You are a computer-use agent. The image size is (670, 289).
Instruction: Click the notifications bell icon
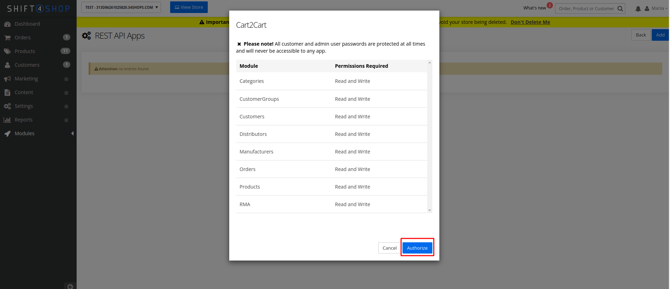638,9
